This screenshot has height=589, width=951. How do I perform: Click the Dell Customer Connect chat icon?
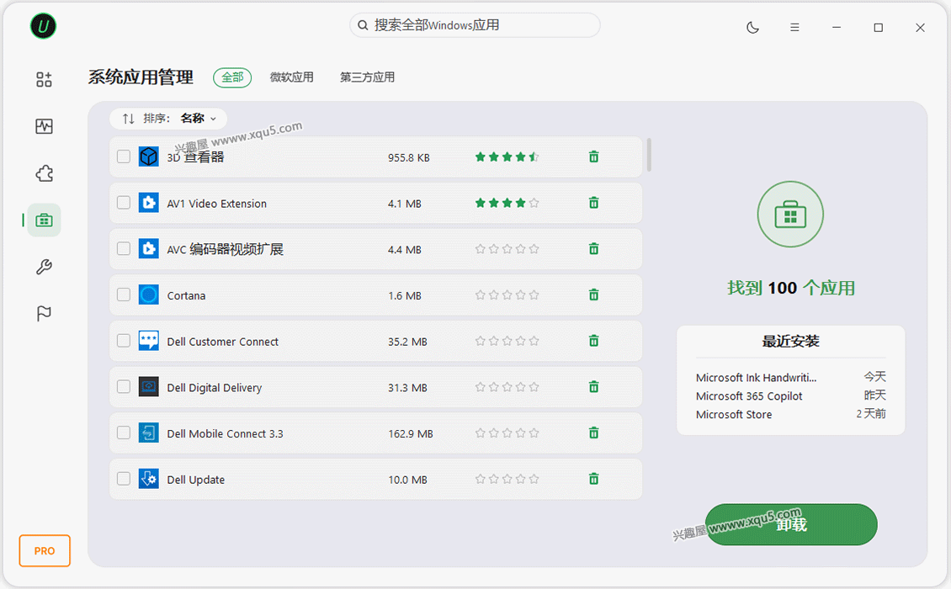pos(149,341)
